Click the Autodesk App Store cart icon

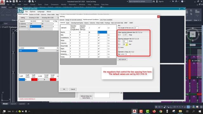click(x=173, y=1)
